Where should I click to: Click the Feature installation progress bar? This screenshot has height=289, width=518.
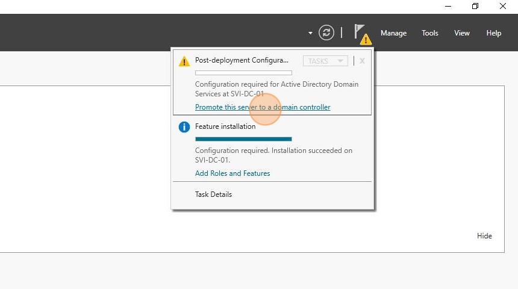click(x=243, y=139)
